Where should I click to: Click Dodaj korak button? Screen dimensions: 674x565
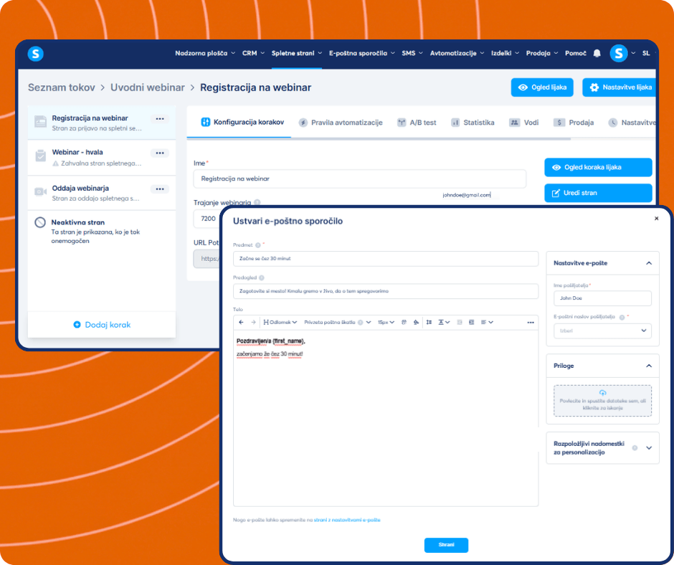click(x=102, y=325)
